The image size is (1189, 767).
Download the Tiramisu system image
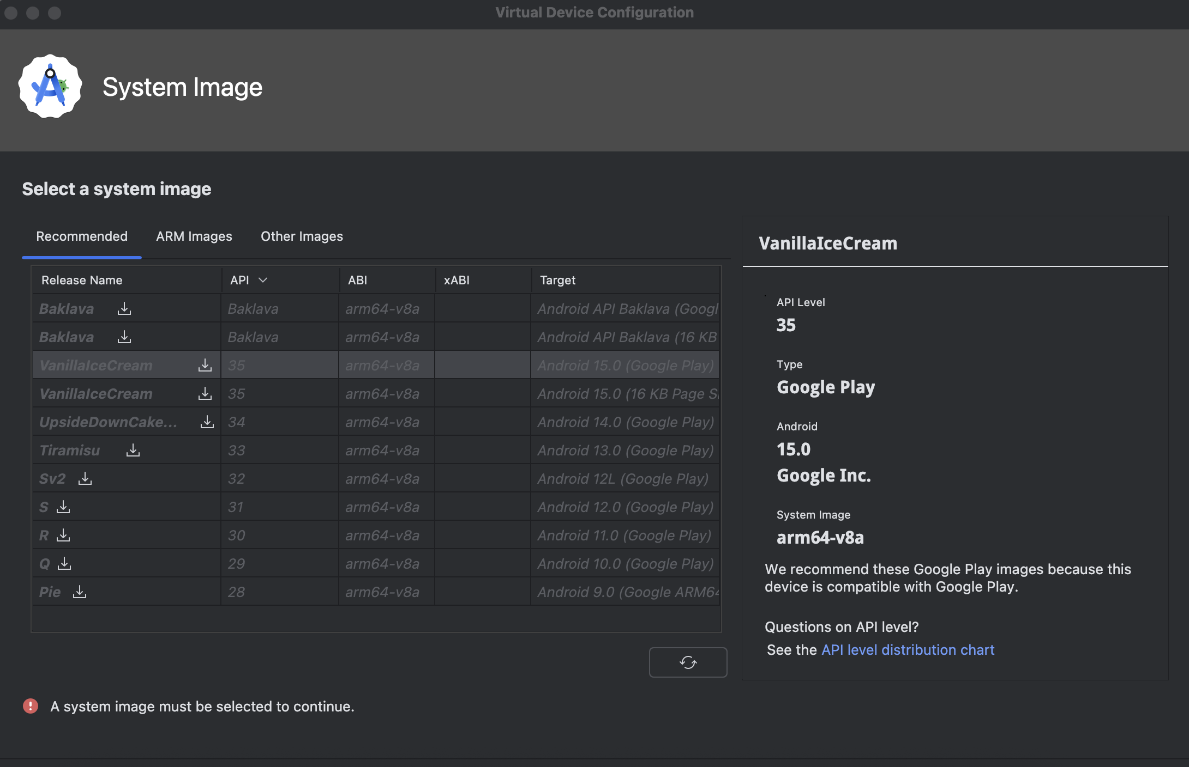pyautogui.click(x=133, y=450)
